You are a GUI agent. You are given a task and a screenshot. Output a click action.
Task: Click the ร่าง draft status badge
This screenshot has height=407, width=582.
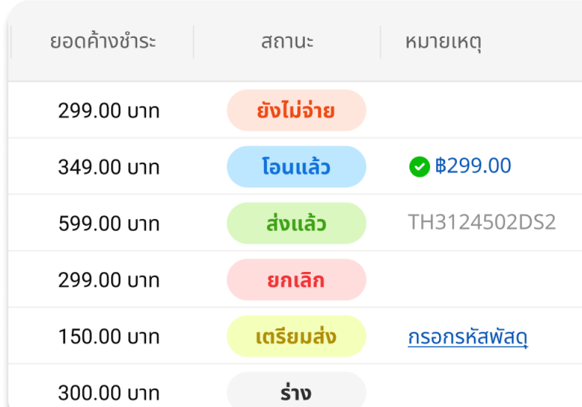coord(296,390)
